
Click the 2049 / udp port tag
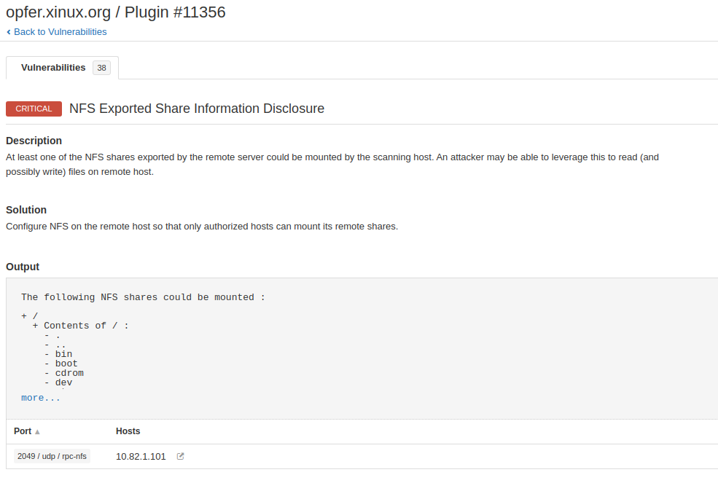coord(36,457)
